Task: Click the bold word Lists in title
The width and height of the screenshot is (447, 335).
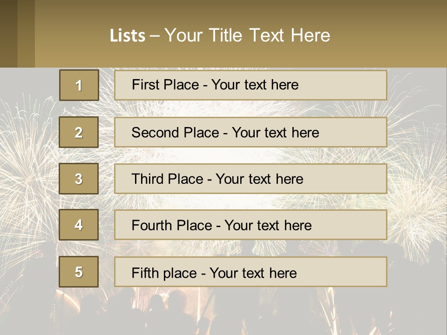Action: [127, 36]
